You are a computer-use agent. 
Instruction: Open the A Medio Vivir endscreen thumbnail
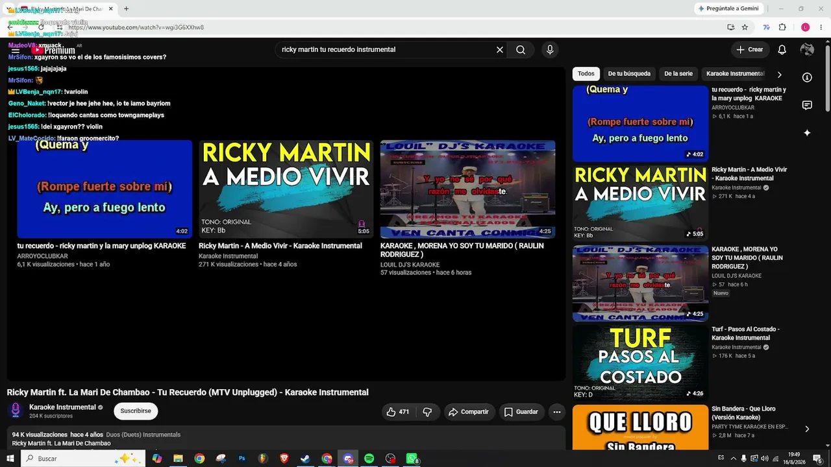point(286,189)
